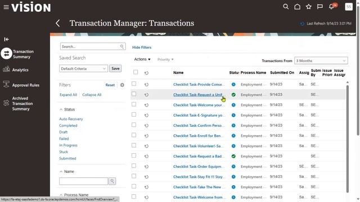Screen dimensions: 360x202
Task: Click the Transaction Summary icon
Action: (x=6, y=54)
